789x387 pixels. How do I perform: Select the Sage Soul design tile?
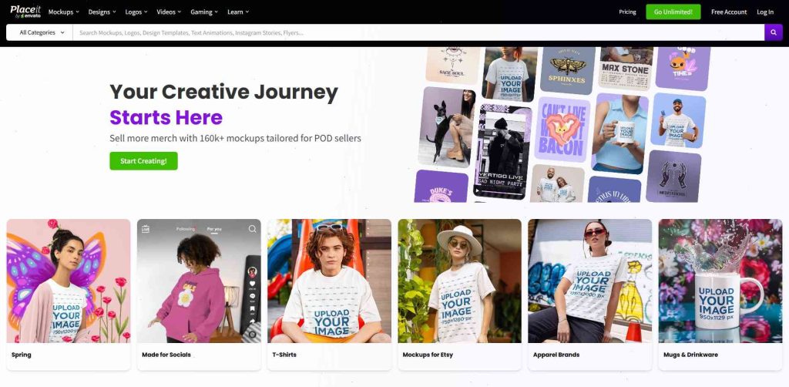(453, 65)
